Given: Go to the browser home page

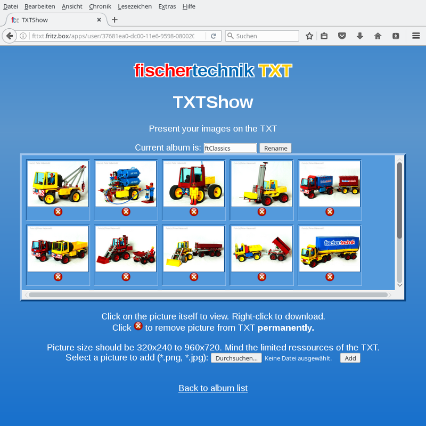Looking at the screenshot, I should point(378,36).
